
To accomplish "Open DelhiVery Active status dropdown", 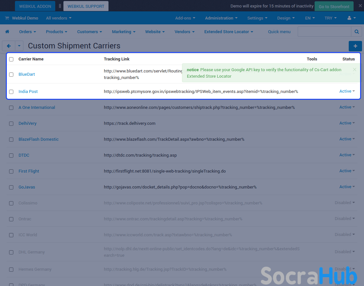I will click(347, 123).
